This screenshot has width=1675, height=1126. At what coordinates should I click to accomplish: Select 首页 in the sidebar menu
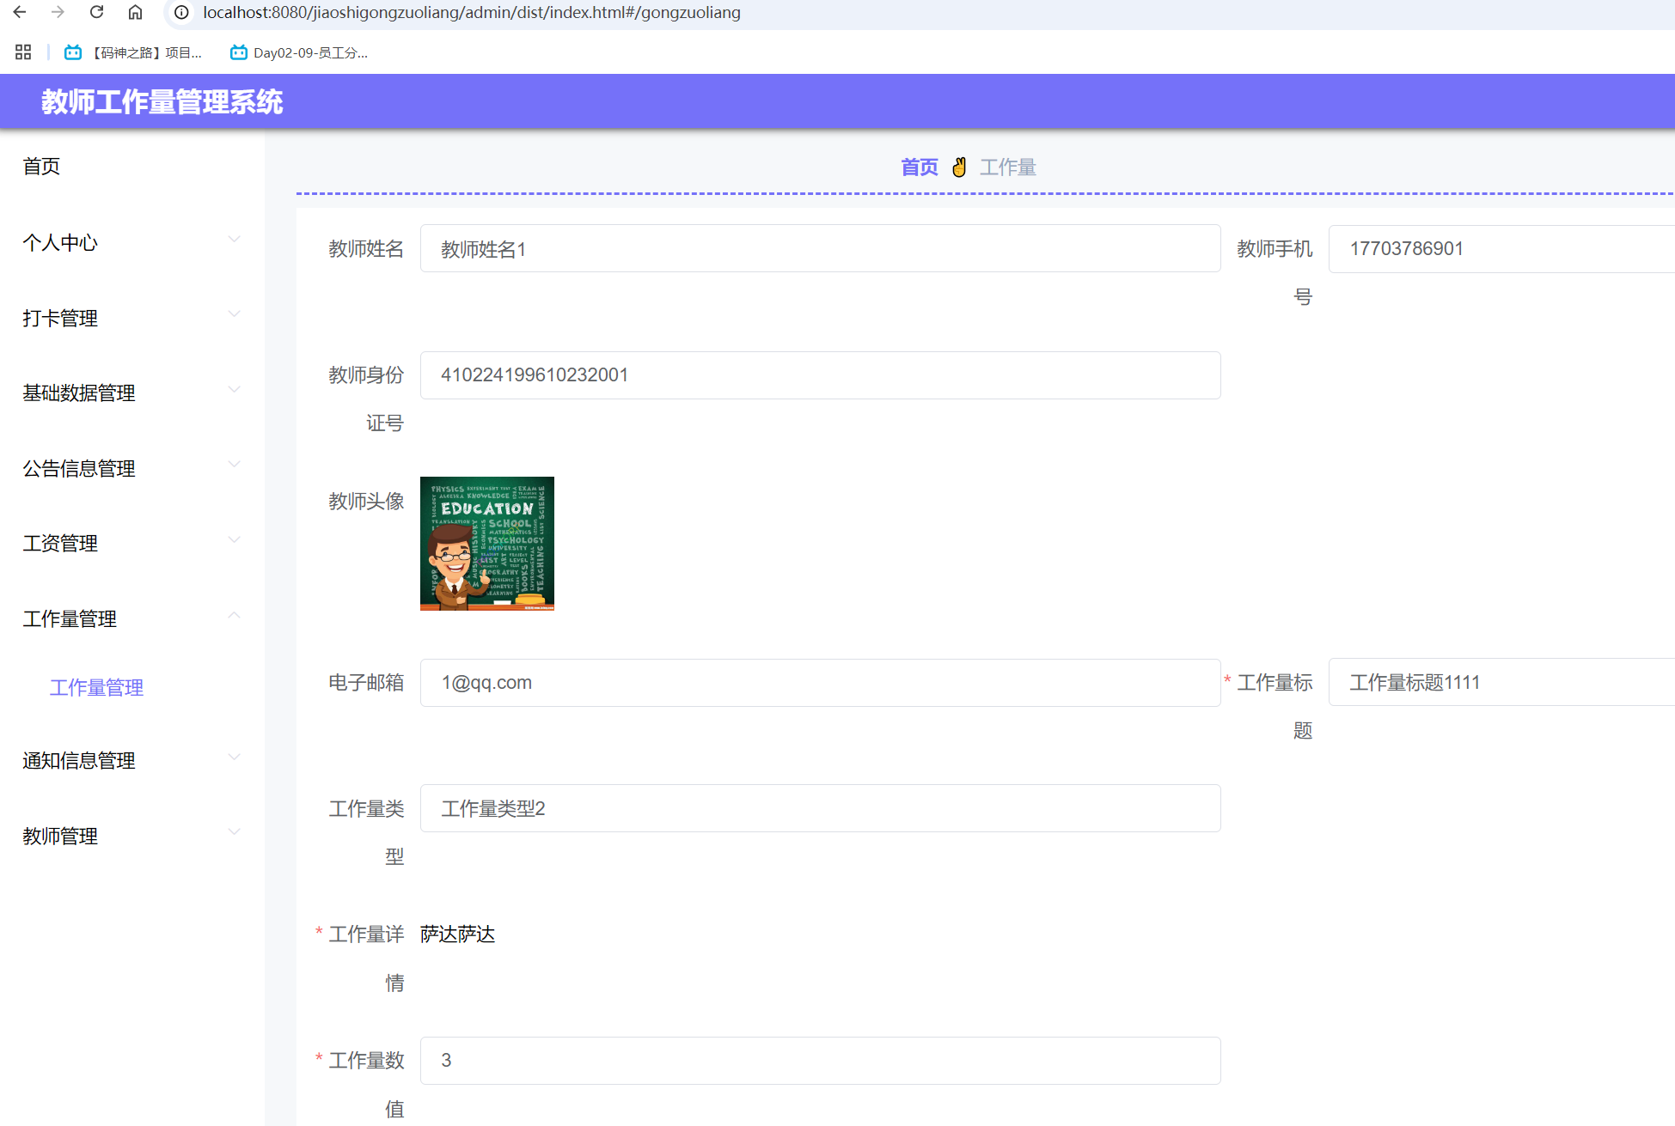41,166
